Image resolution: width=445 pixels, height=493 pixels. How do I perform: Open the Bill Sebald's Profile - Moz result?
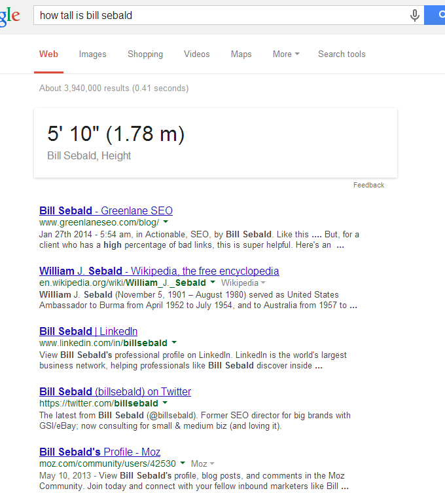click(x=99, y=452)
